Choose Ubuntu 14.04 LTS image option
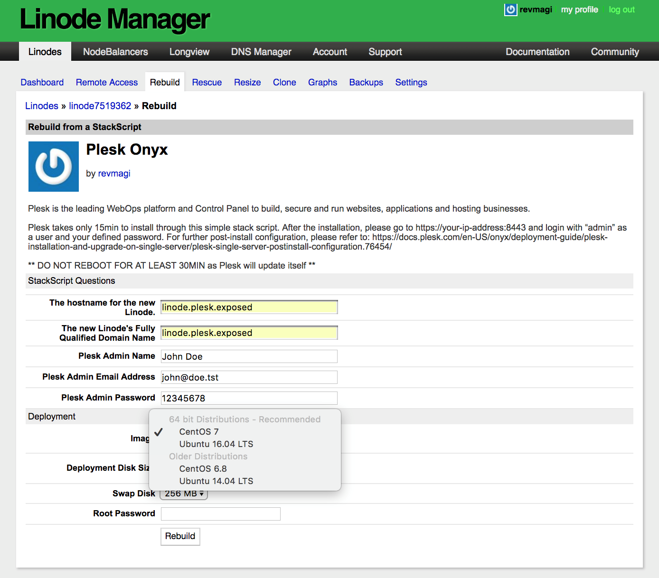659x578 pixels. (245, 481)
